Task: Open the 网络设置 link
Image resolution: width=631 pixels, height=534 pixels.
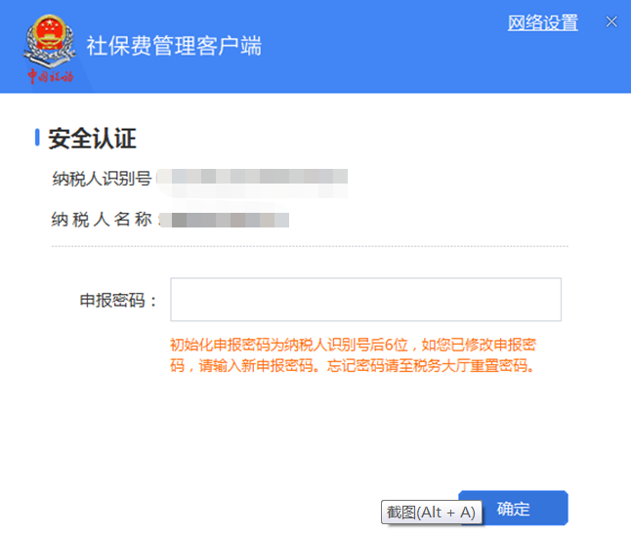Action: pyautogui.click(x=542, y=22)
